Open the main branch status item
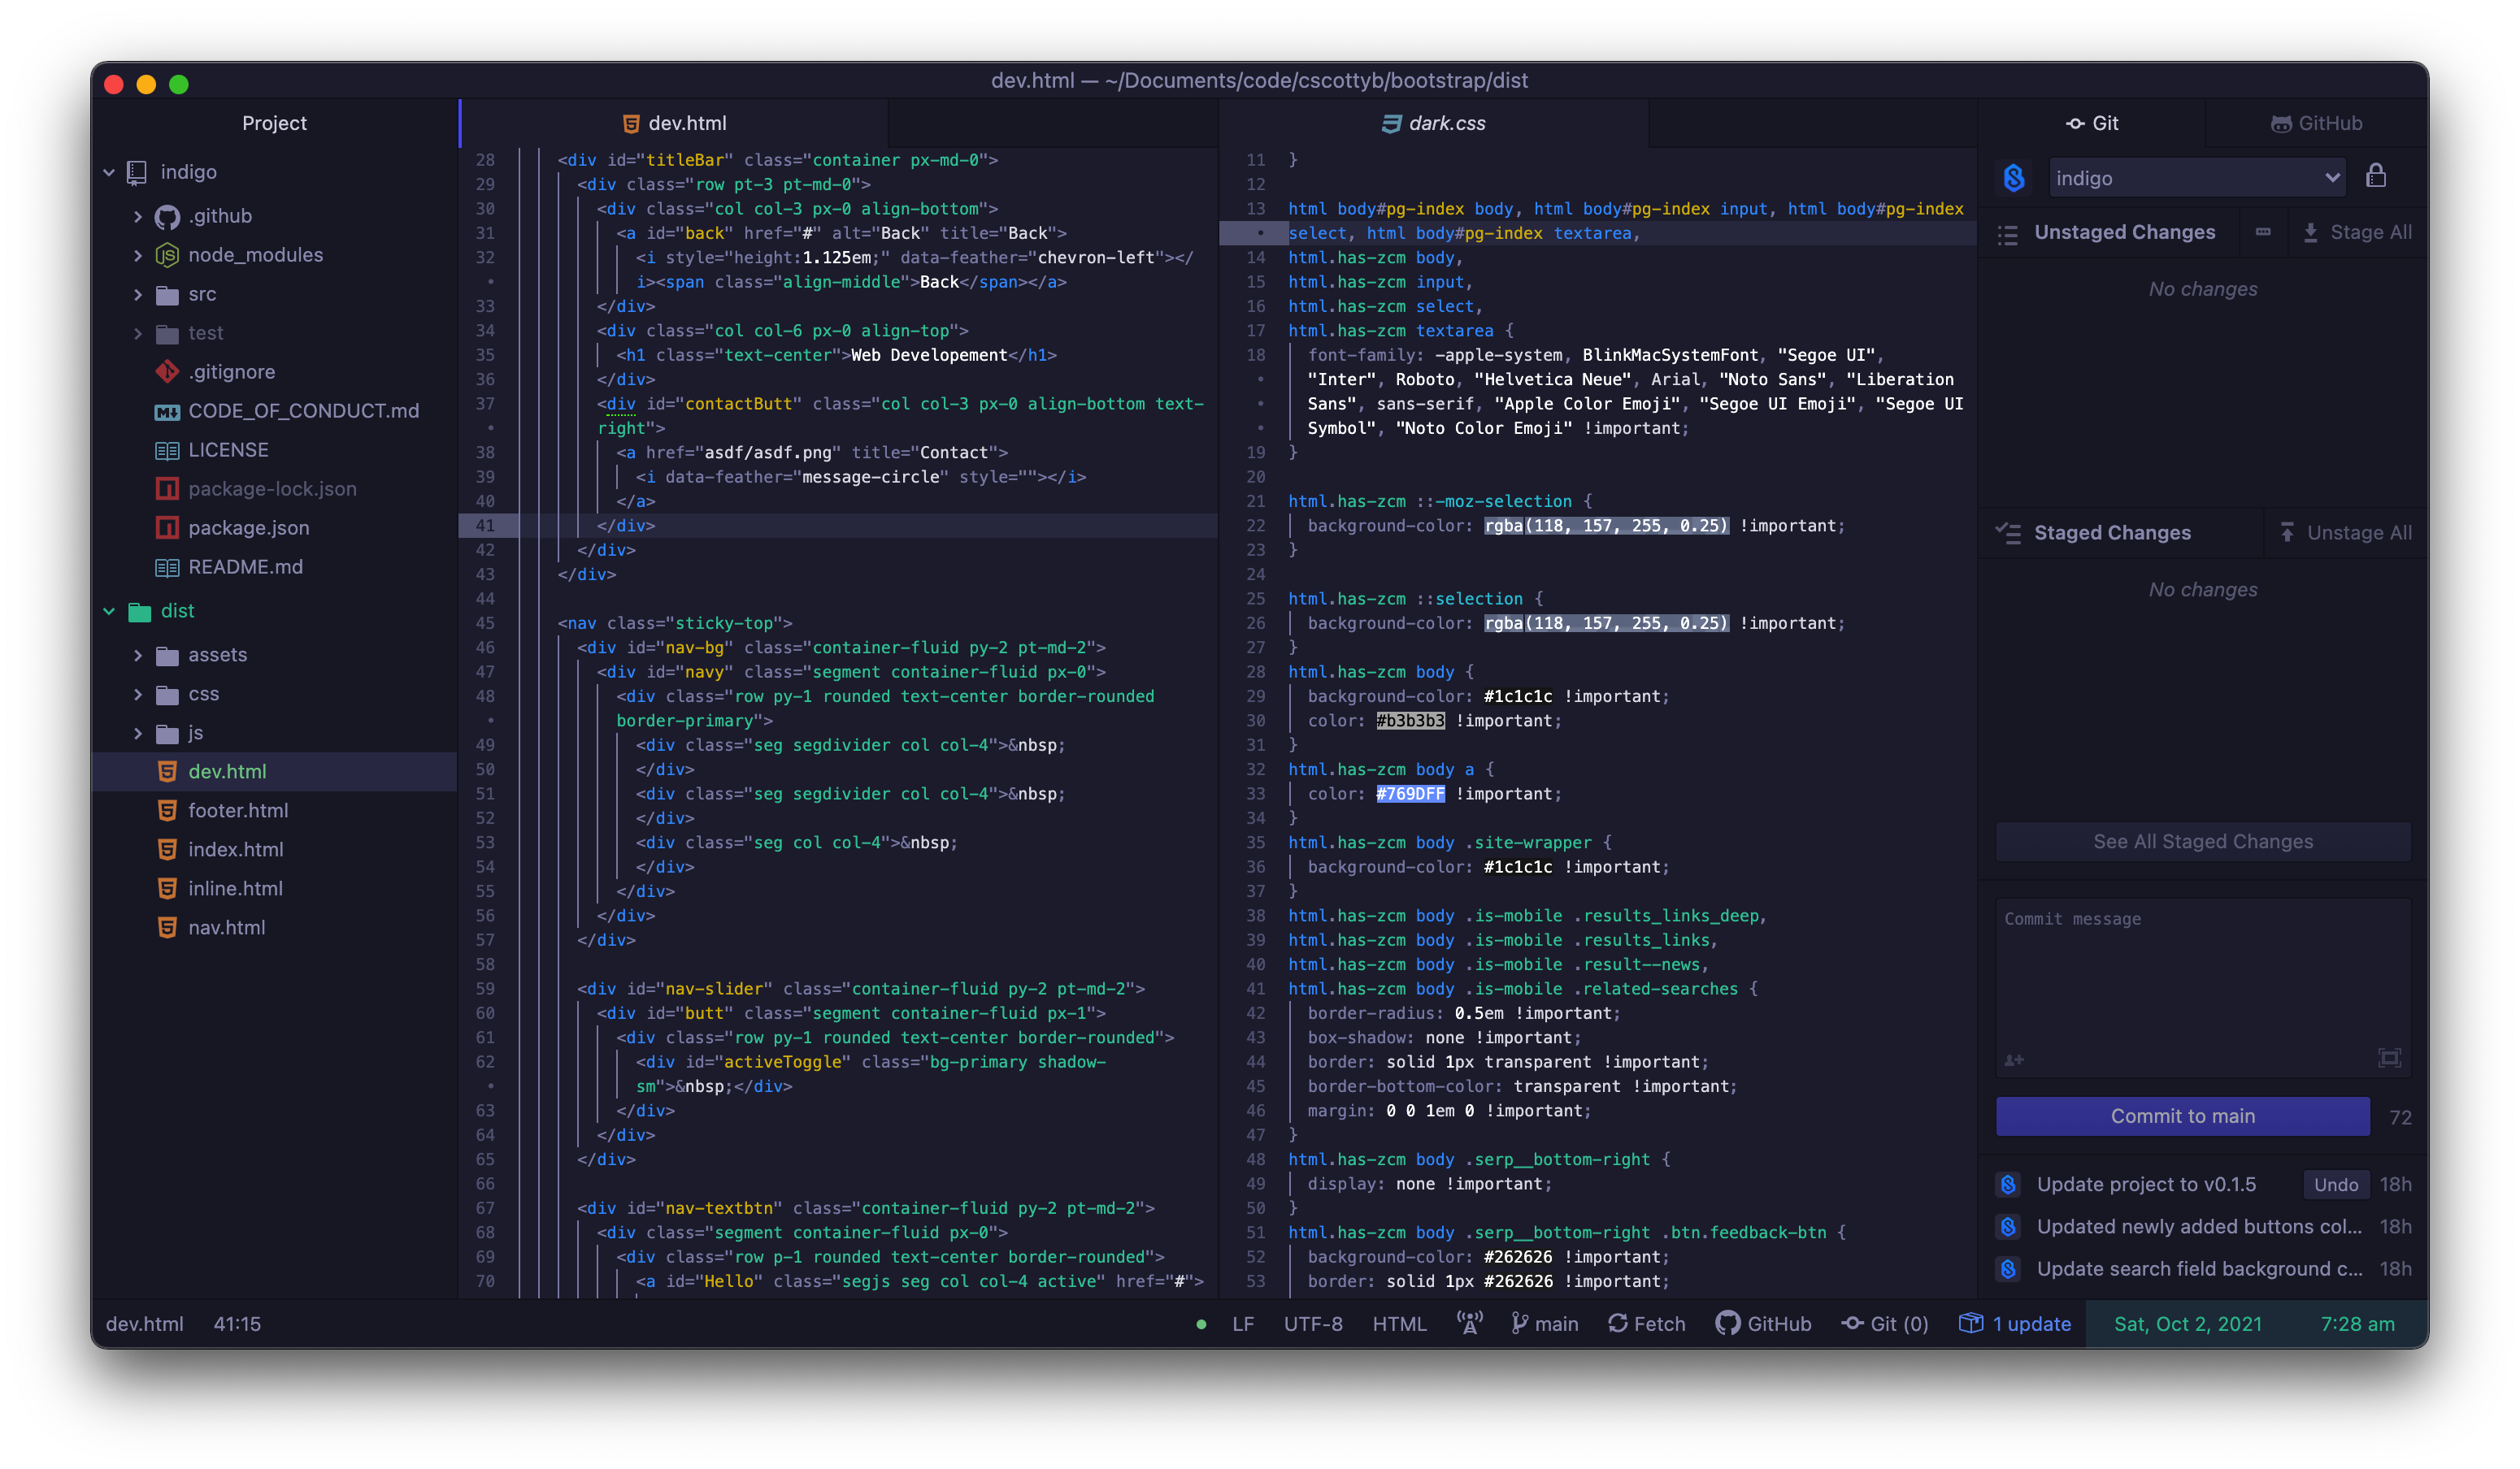 [1545, 1323]
